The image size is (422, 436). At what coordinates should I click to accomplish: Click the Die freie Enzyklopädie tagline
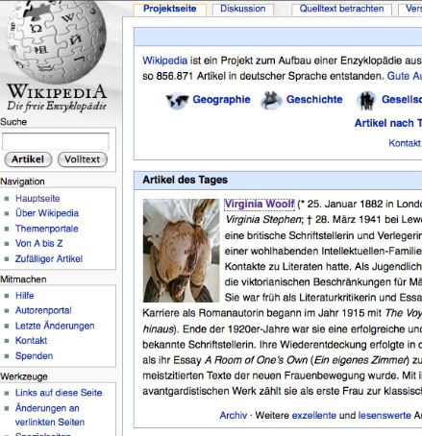pos(57,106)
